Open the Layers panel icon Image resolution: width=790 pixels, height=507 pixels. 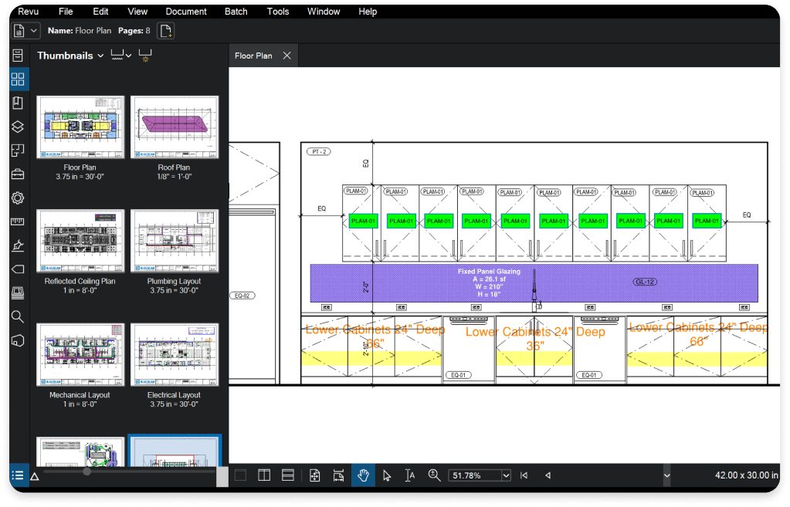(x=18, y=127)
